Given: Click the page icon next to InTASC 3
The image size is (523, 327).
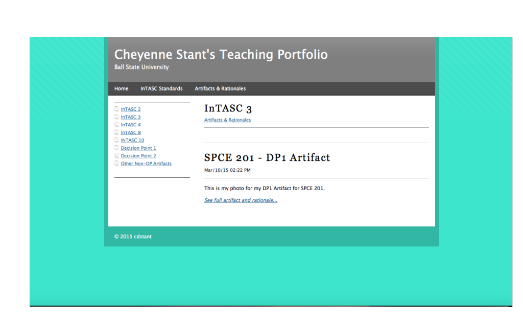Looking at the screenshot, I should (117, 117).
